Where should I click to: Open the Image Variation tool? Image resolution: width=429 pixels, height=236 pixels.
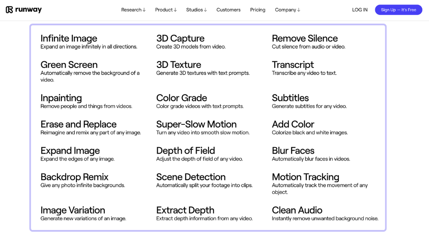coord(73,210)
